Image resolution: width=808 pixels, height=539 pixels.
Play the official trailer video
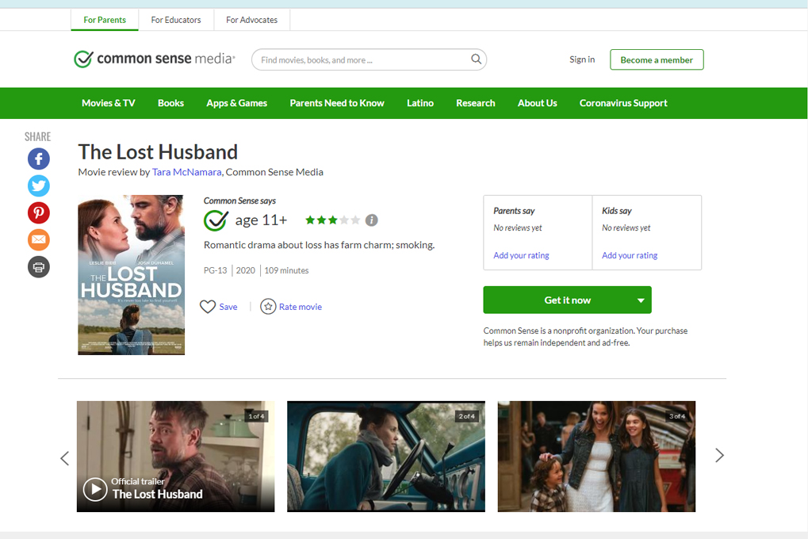[95, 489]
